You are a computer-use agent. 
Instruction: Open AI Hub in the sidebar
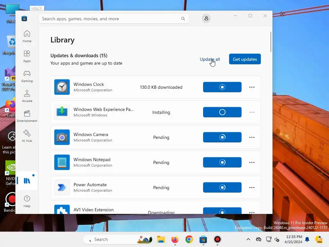27,136
